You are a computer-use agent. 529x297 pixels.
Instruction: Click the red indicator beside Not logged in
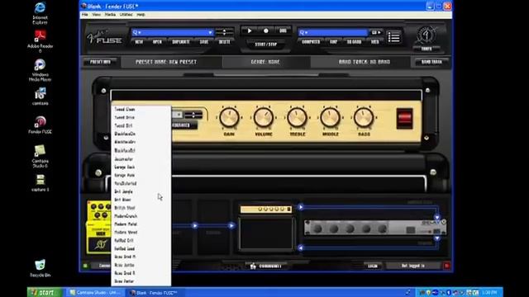point(446,266)
